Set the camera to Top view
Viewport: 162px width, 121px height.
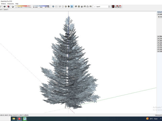[x=79, y=6]
